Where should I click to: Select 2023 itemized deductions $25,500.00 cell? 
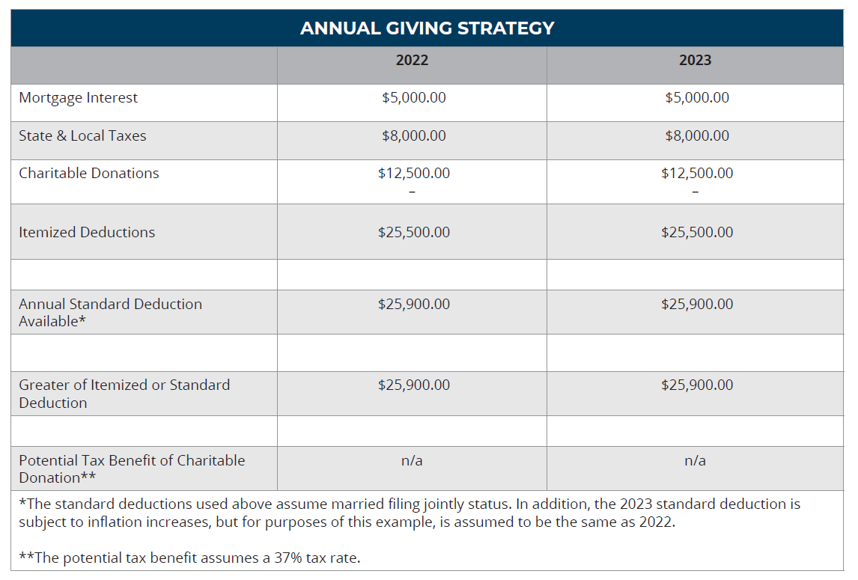point(697,233)
